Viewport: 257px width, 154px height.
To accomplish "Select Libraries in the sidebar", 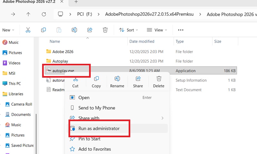I will click(x=13, y=94).
